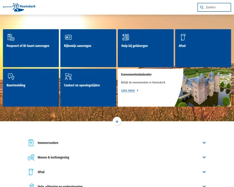Expand the Inwonerszaken section chevron

point(204,143)
